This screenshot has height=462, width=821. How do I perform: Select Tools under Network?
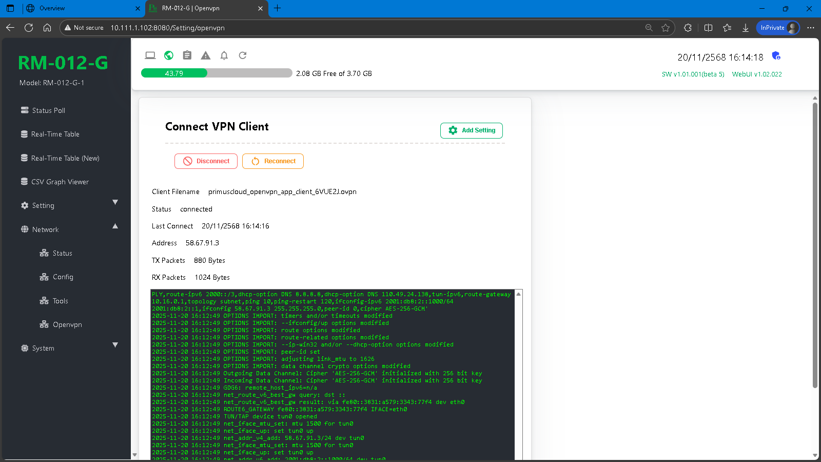(54, 301)
